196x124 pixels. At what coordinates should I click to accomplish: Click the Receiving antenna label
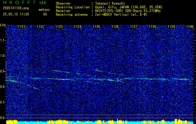pos(72,15)
